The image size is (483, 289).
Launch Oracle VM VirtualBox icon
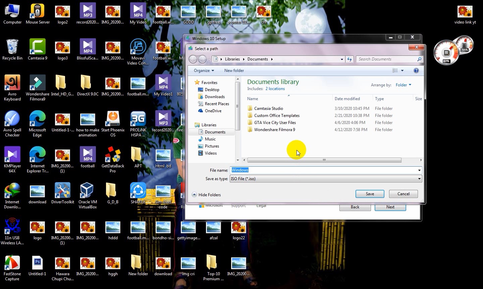point(88,196)
